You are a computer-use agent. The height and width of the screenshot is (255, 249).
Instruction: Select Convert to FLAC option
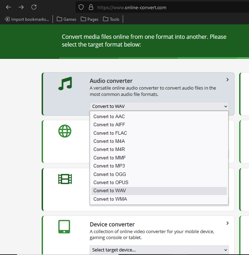coord(110,133)
